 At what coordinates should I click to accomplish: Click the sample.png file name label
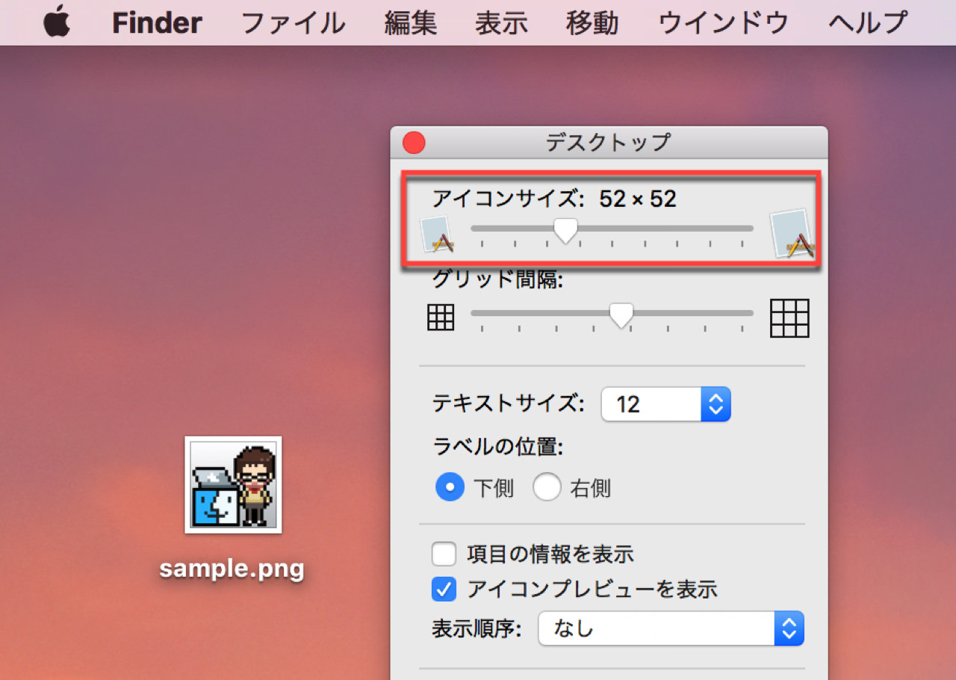pos(232,569)
